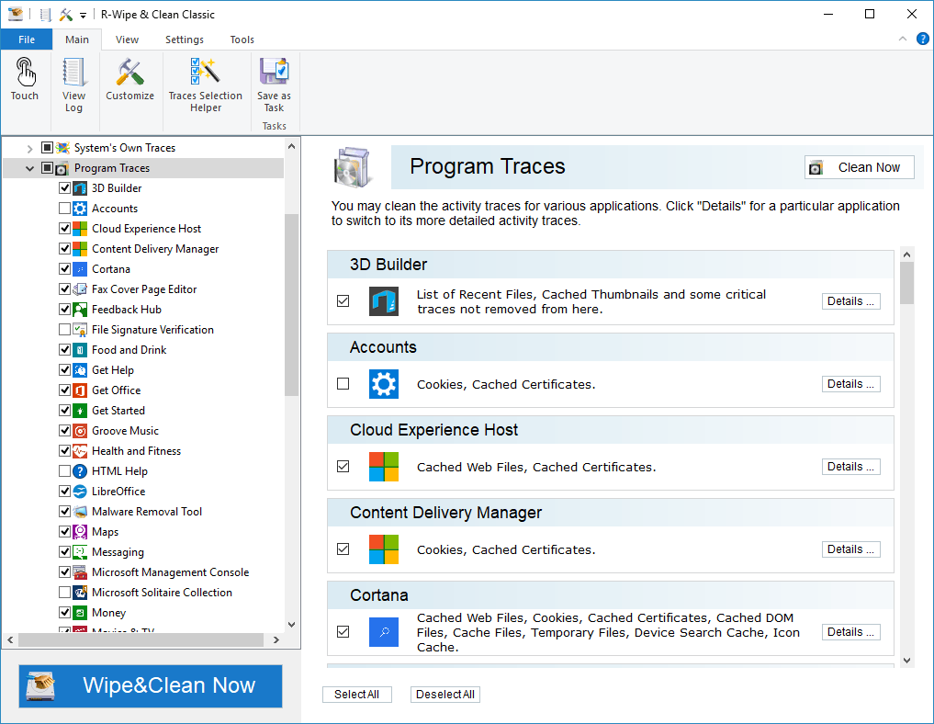
Task: Click the Touch tool icon
Action: (25, 73)
